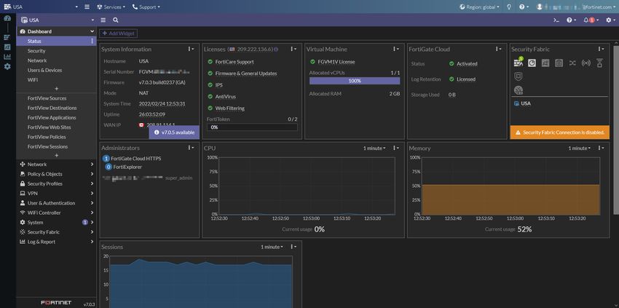This screenshot has width=619, height=308.
Task: Open the search magnifier icon
Action: [x=116, y=20]
